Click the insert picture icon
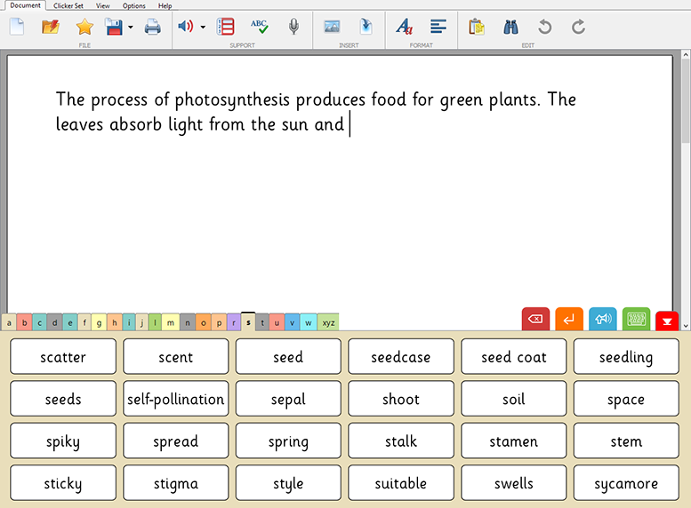This screenshot has height=508, width=691. (x=332, y=27)
